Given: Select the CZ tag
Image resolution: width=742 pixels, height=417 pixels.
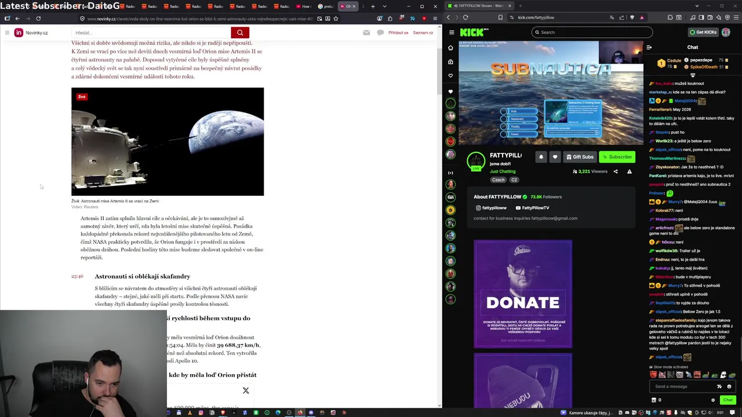Looking at the screenshot, I should 514,180.
